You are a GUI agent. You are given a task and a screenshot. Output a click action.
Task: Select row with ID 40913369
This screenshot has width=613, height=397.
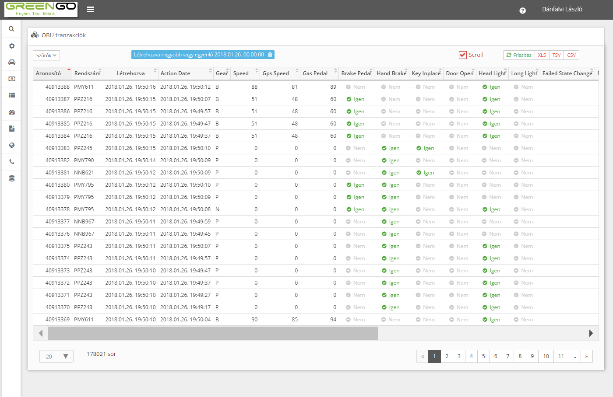click(316, 320)
